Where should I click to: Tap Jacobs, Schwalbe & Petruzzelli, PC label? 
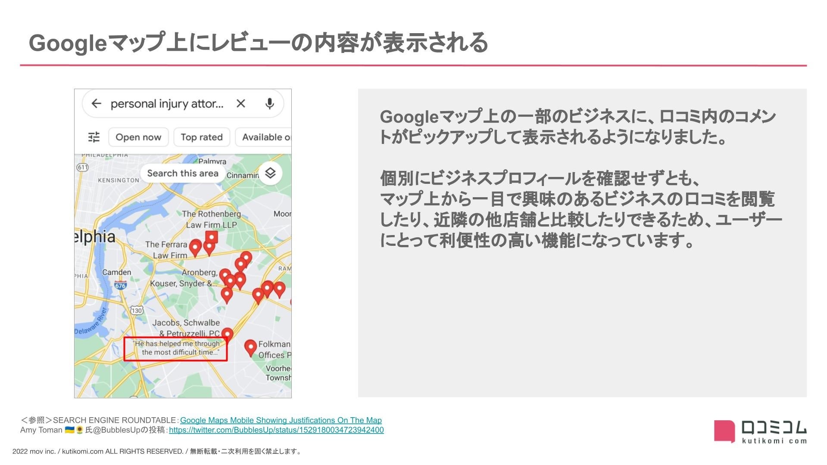click(x=186, y=328)
